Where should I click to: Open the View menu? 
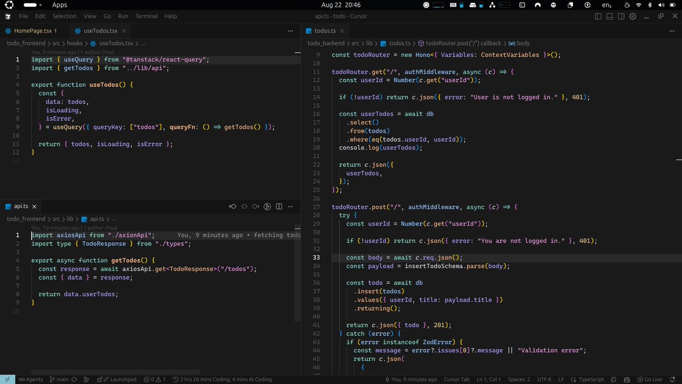pos(90,16)
